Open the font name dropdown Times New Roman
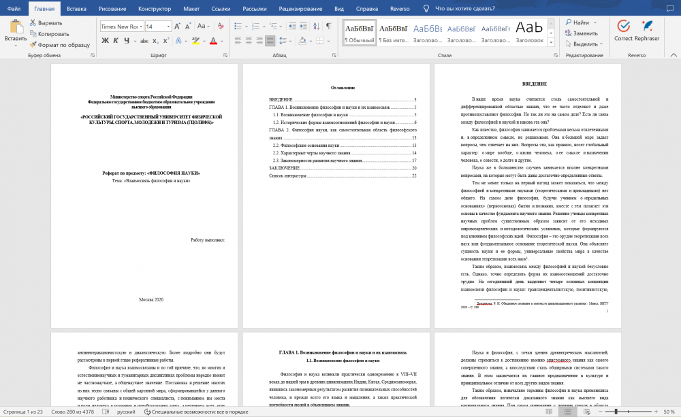 [x=141, y=27]
